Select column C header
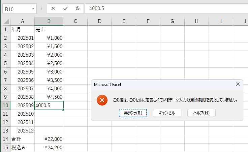248x152 pixels. click(75, 21)
